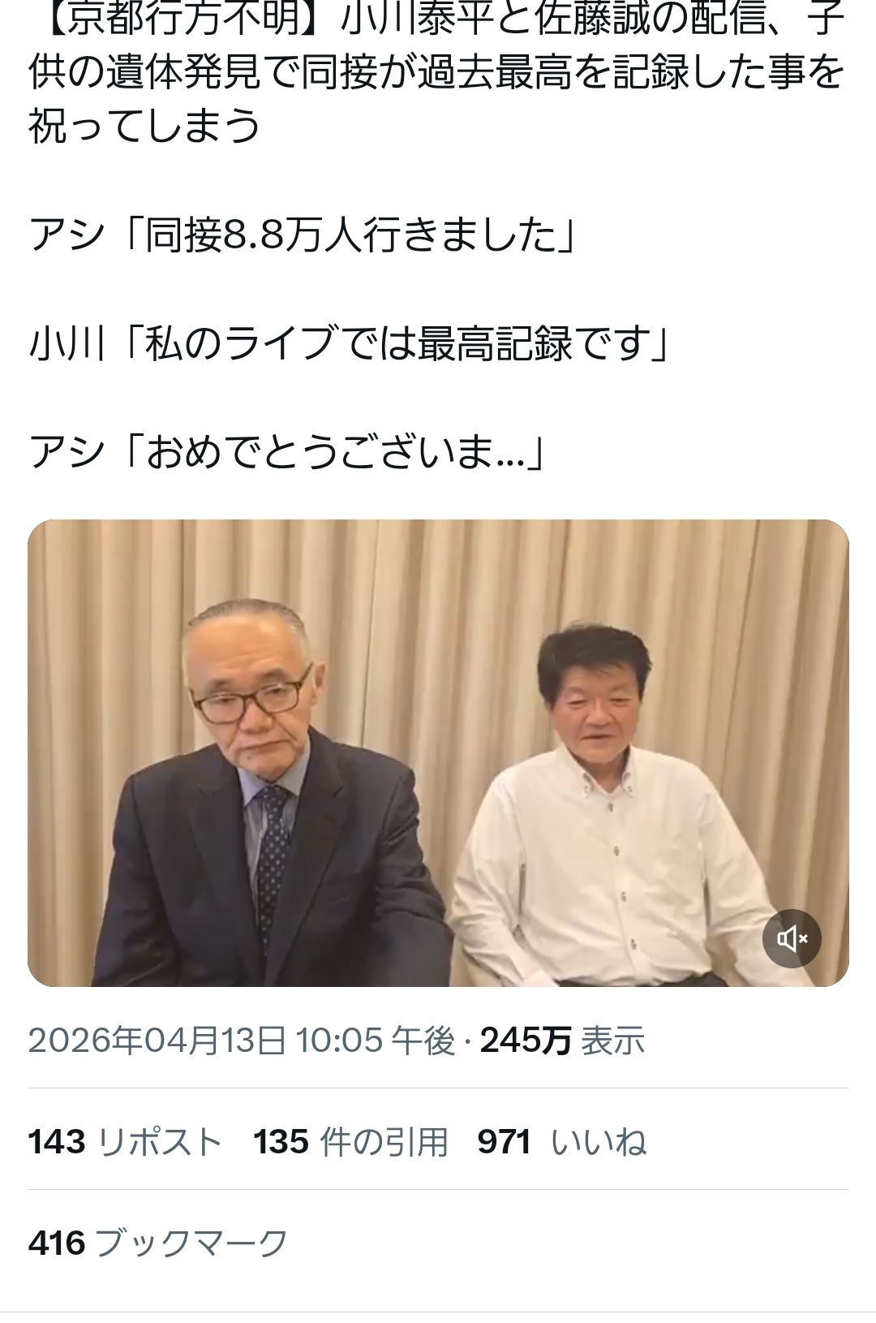Tap the 件の引用 label beside 135
The width and height of the screenshot is (876, 1323).
[384, 1142]
